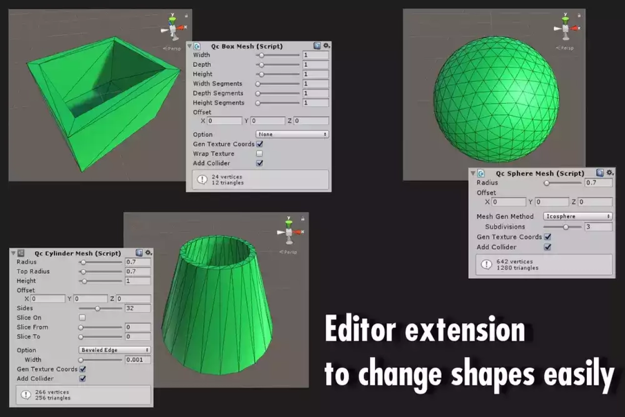Open help icon in Qc Box Mesh header
625x417 pixels.
click(317, 46)
